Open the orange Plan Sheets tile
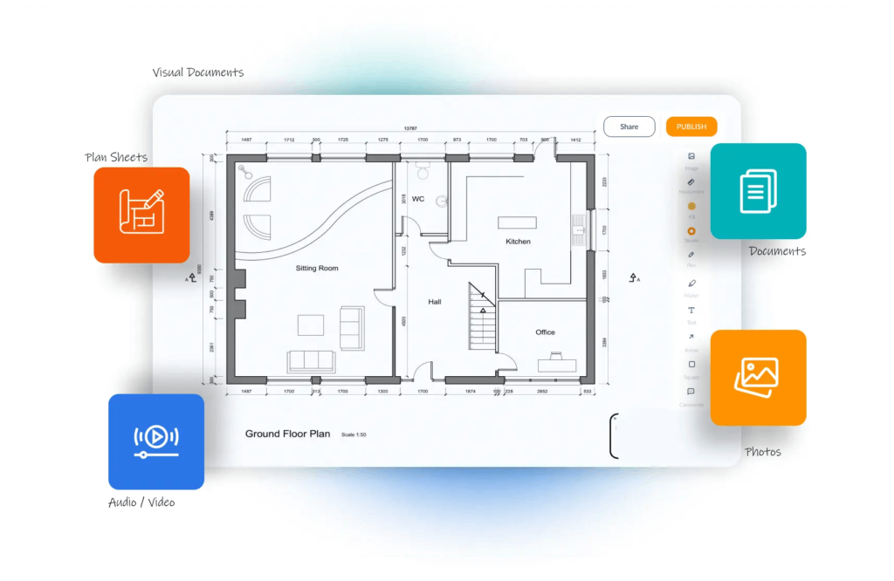The height and width of the screenshot is (581, 894). point(142,215)
